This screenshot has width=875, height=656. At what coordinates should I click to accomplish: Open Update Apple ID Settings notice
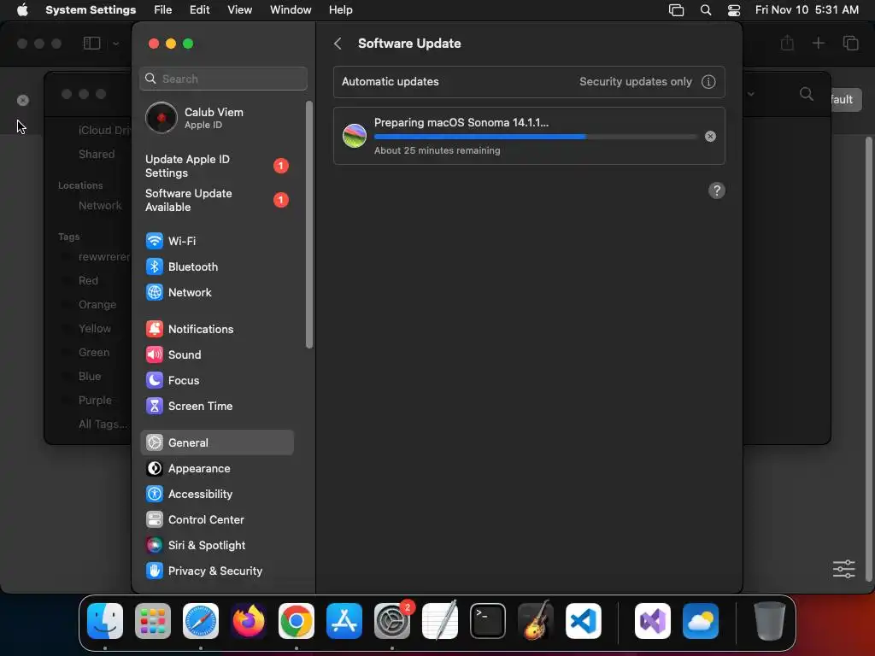(x=216, y=167)
